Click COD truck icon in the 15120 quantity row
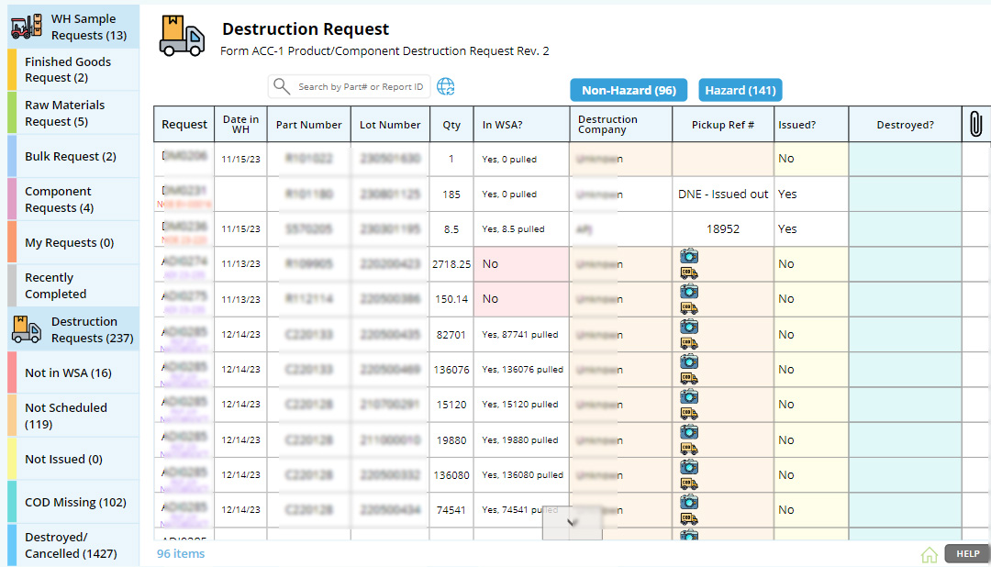This screenshot has width=991, height=567. 689,414
